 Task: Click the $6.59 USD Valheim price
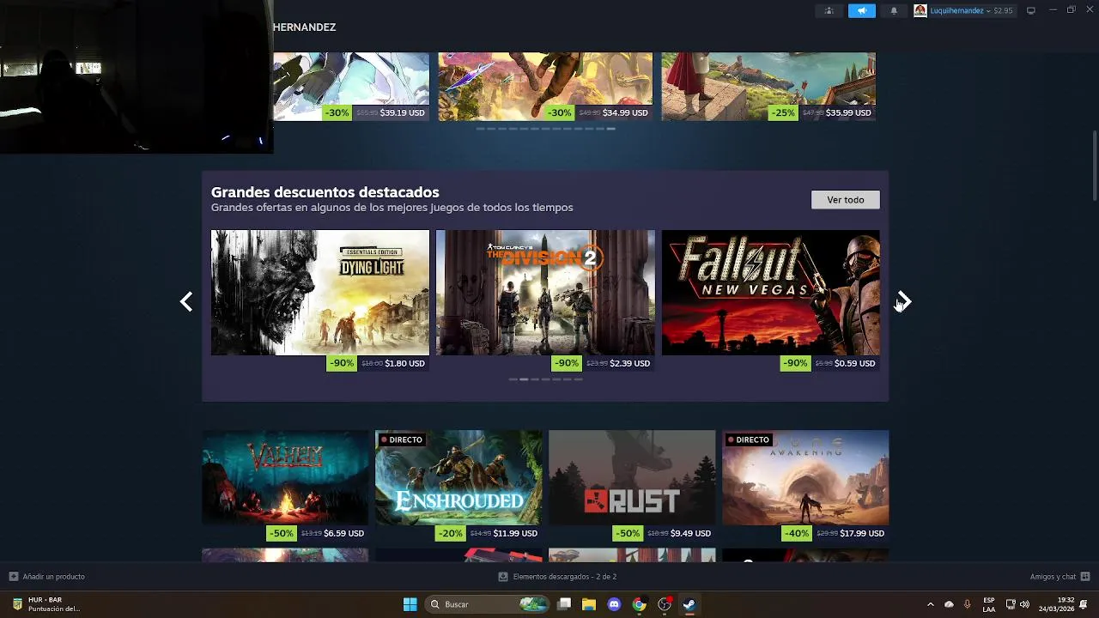tap(343, 533)
